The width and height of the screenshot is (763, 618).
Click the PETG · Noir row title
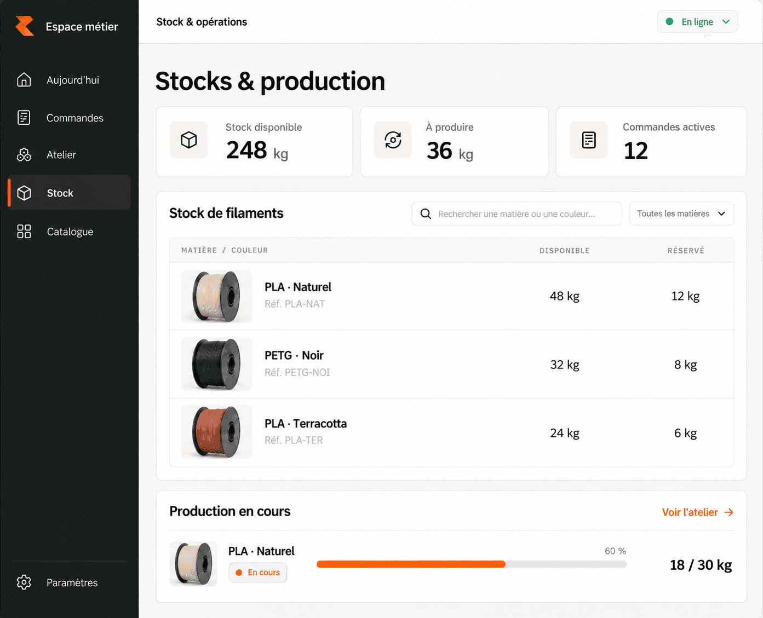[x=294, y=355]
